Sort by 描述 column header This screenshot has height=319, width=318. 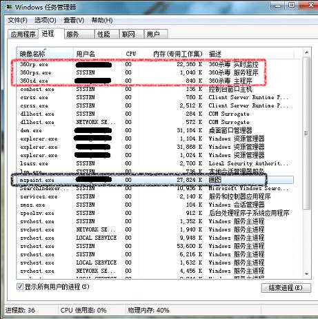(250, 54)
